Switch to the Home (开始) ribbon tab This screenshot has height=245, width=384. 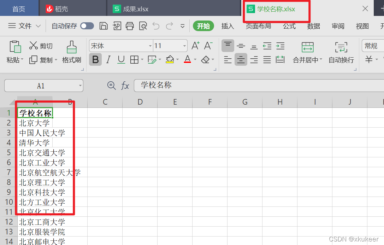coord(203,26)
